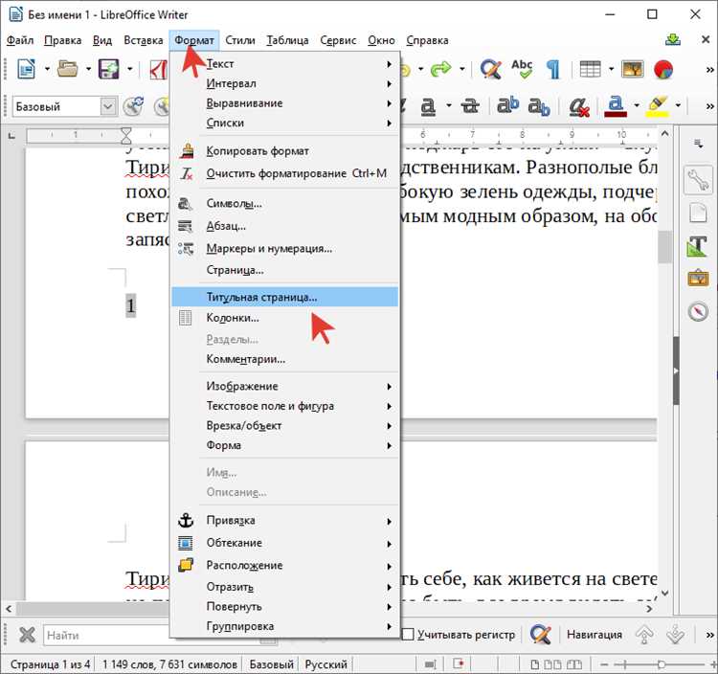Choose Очистить форматирование menu entry
The image size is (718, 674).
click(284, 173)
